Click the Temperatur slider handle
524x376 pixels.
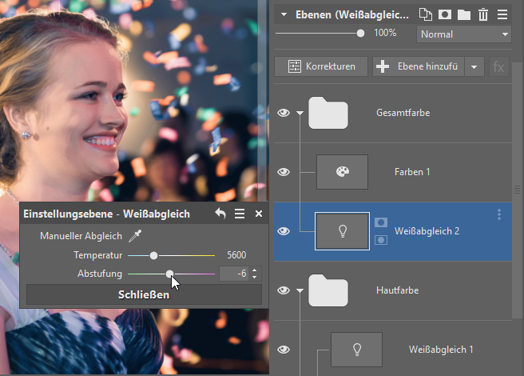pos(153,255)
